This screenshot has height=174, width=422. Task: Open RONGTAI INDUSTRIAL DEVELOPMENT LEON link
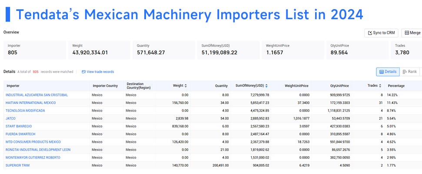point(38,150)
